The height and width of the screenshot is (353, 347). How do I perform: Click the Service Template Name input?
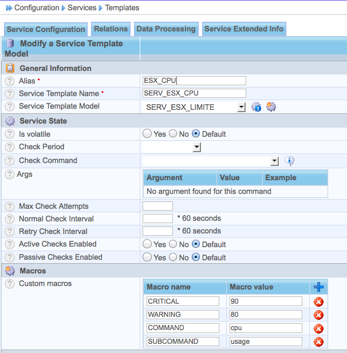[194, 93]
